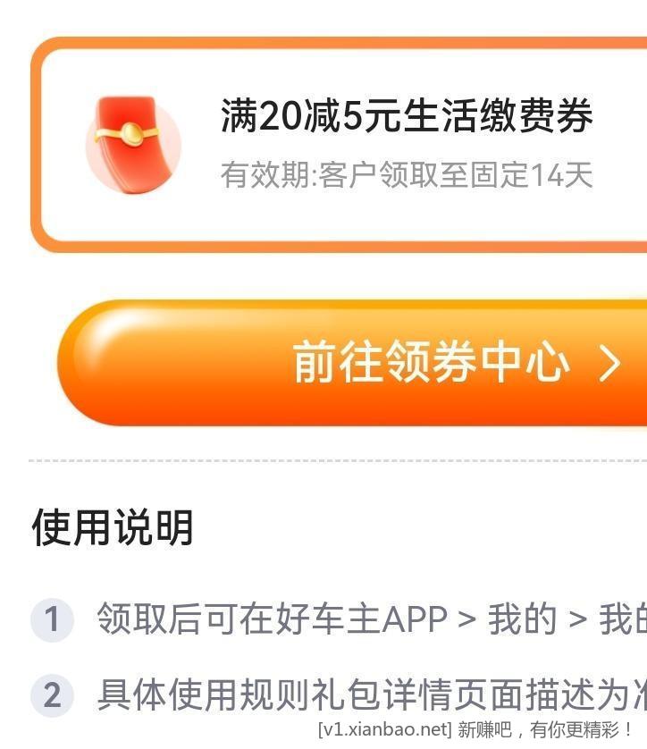The image size is (647, 749).
Task: Click the 有效期:客户领取至固定14天 validity text
Action: pyautogui.click(x=407, y=175)
